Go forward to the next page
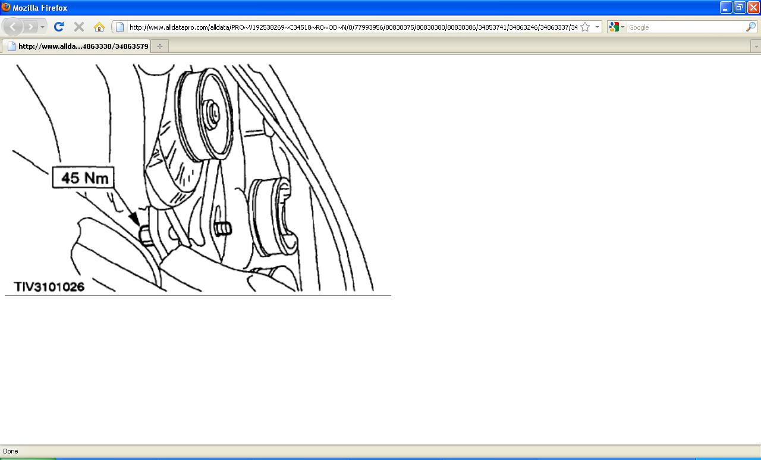Image resolution: width=761 pixels, height=460 pixels. point(30,27)
